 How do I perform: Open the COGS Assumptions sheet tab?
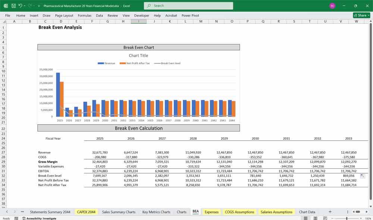point(240,211)
